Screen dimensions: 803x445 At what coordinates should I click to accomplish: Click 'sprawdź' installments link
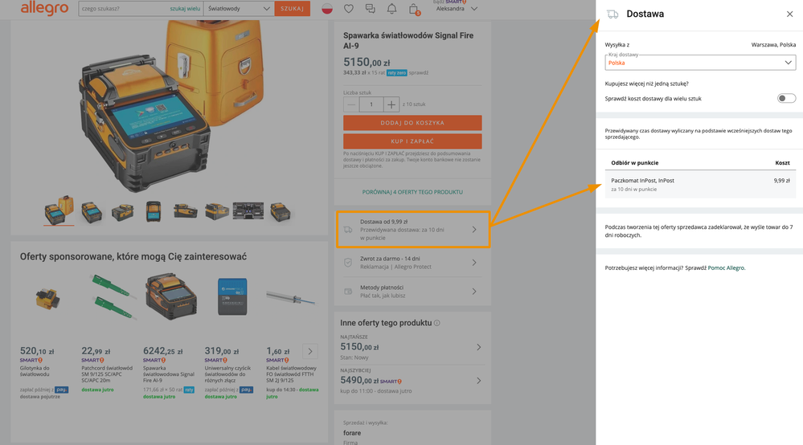point(419,72)
